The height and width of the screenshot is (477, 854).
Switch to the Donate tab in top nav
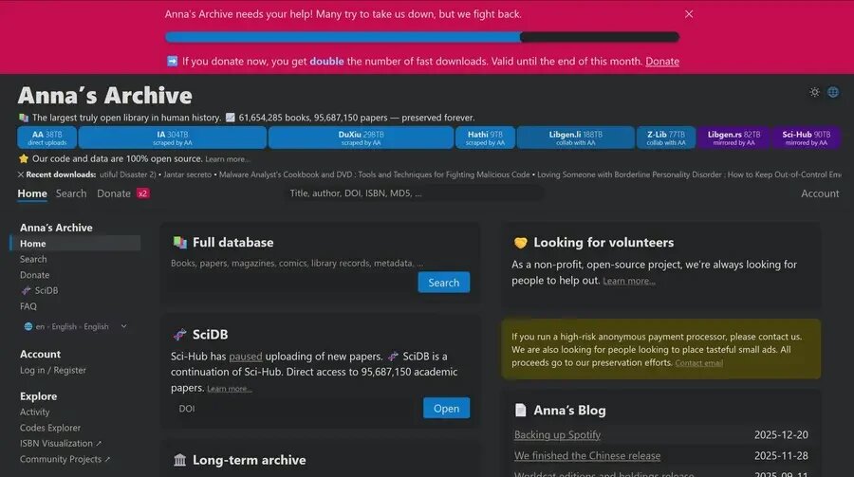[114, 193]
